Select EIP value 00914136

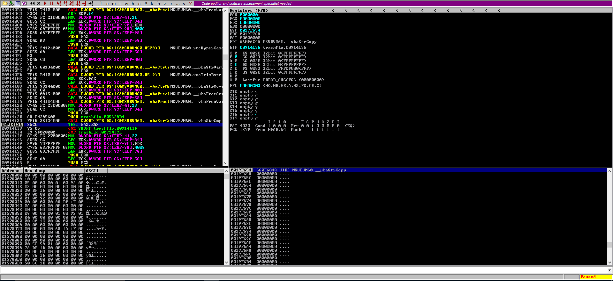point(250,47)
